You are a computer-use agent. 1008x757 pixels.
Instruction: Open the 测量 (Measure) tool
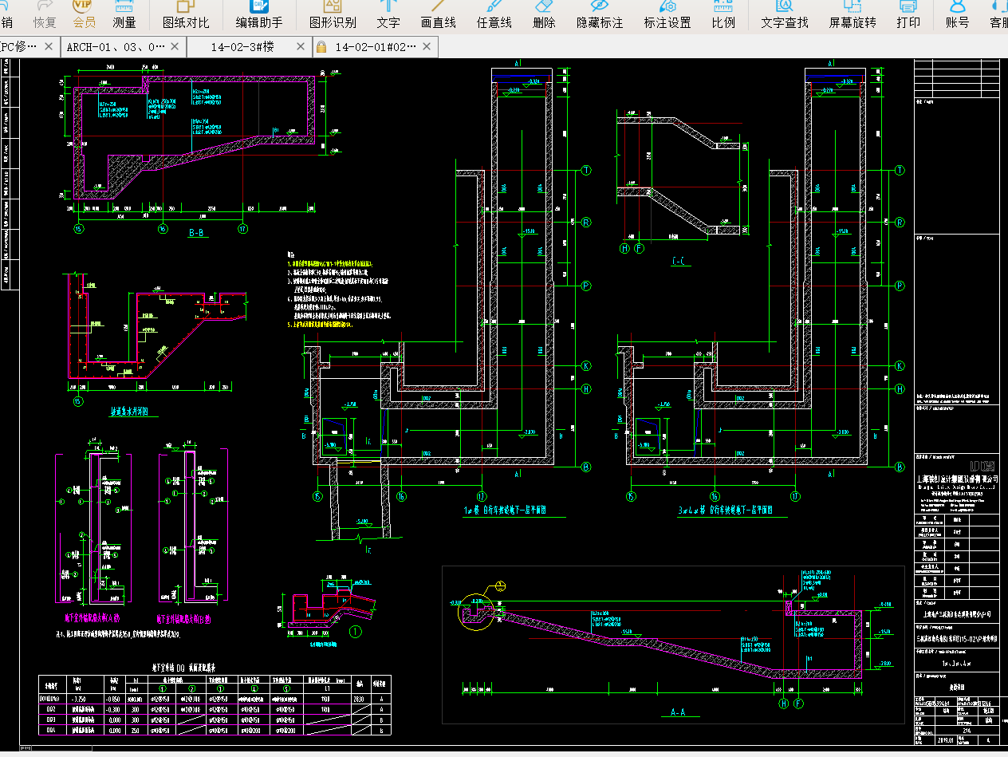[124, 15]
